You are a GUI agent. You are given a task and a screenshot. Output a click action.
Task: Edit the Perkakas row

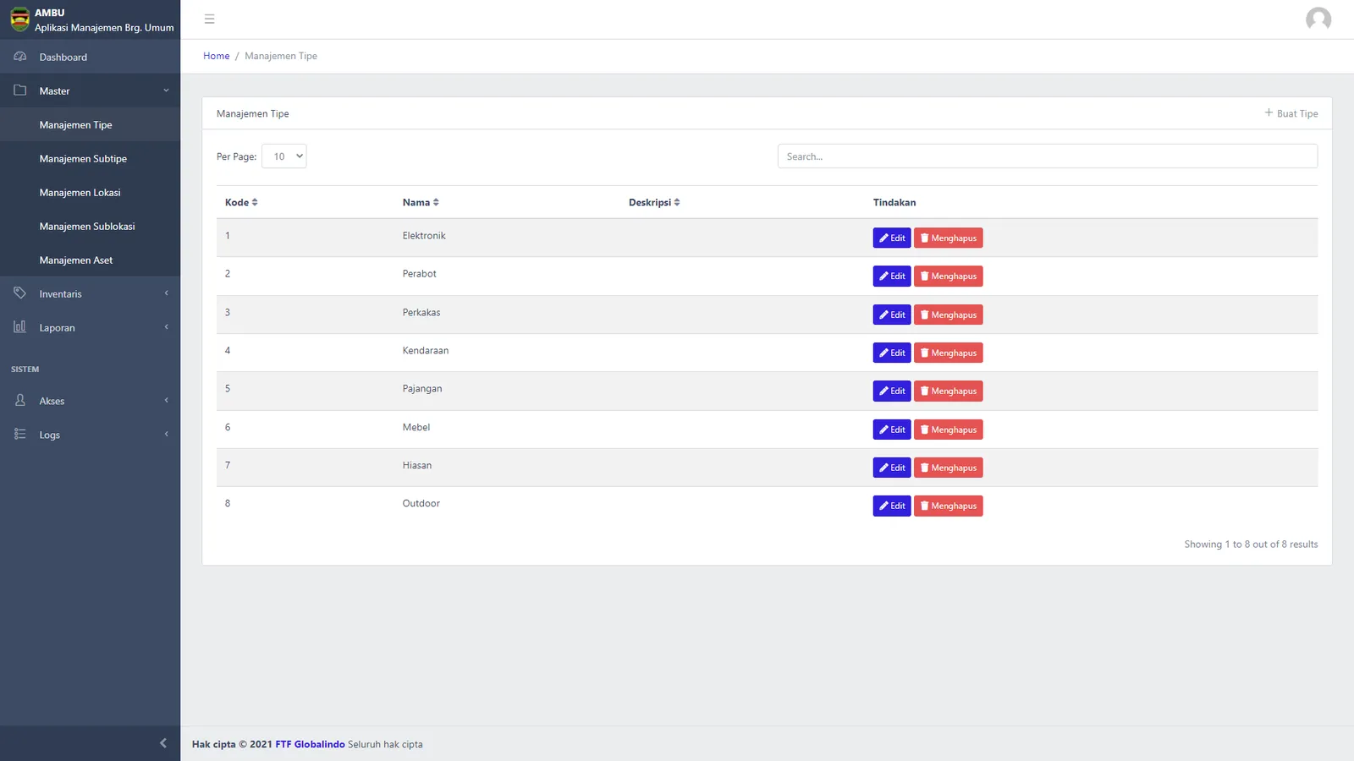click(x=892, y=315)
